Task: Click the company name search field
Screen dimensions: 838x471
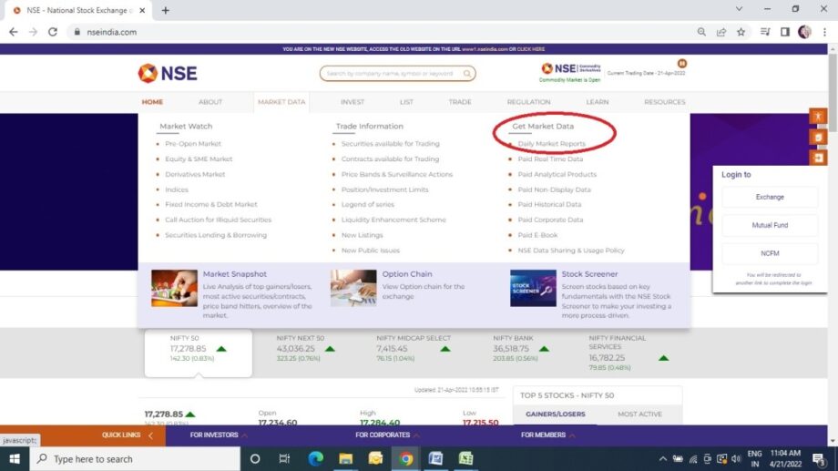Action: 392,74
